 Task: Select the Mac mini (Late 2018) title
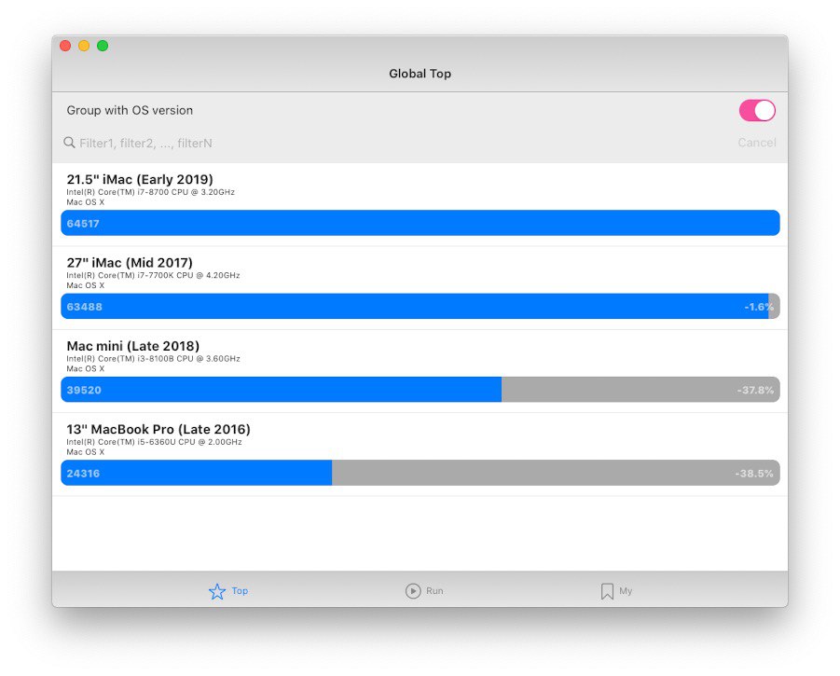point(133,346)
